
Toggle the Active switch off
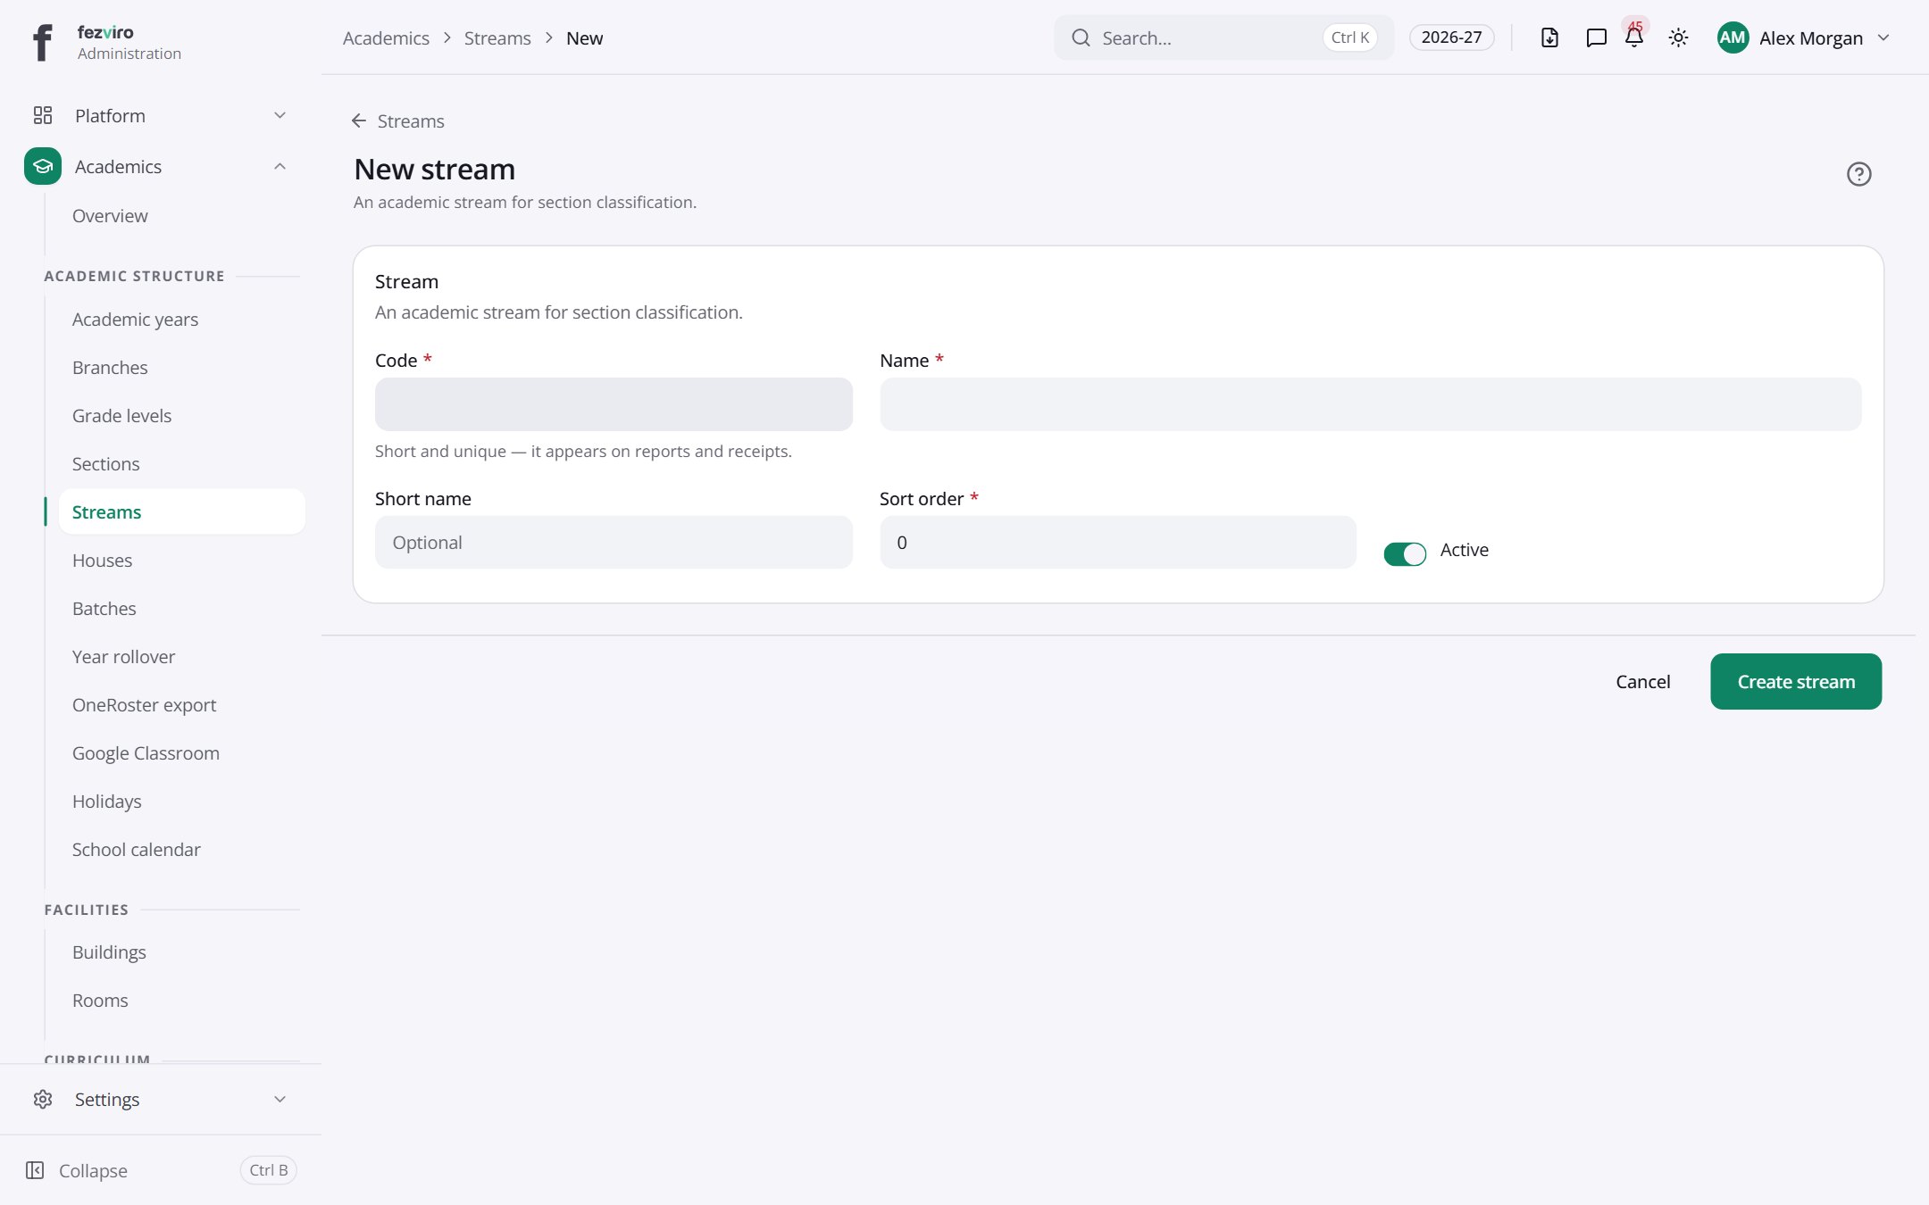pyautogui.click(x=1405, y=553)
